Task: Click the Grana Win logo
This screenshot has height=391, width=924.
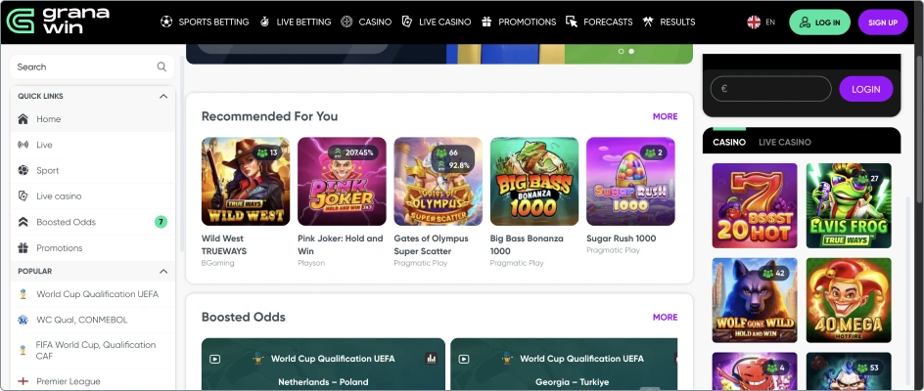Action: pos(60,22)
